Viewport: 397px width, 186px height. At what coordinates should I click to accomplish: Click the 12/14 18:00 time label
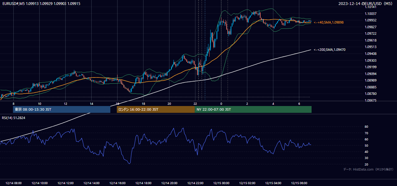point(144,183)
